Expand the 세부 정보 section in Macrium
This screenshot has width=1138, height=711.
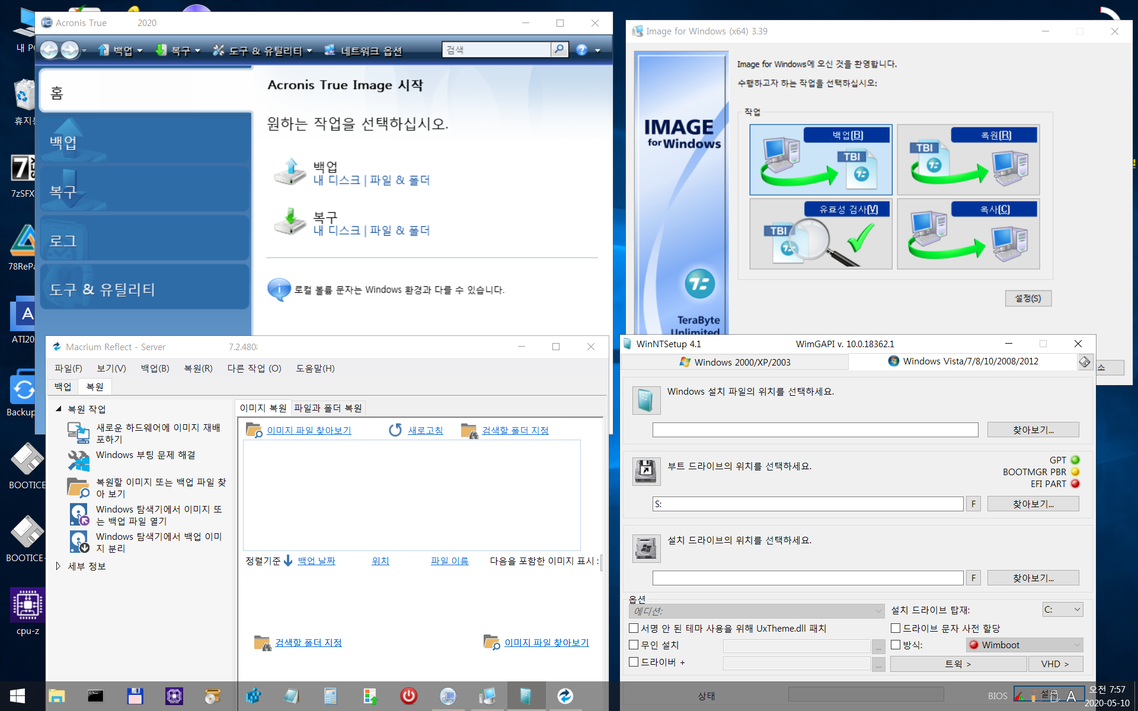(58, 566)
